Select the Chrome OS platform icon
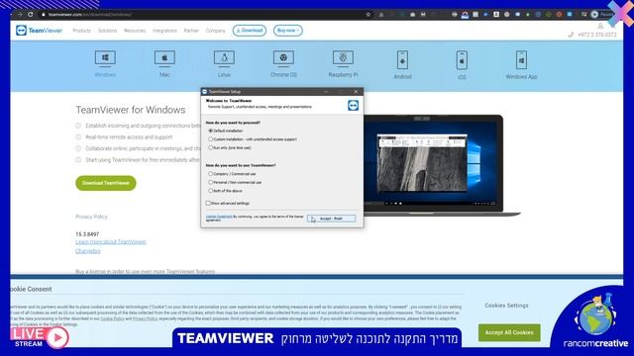The height and width of the screenshot is (356, 634). tap(283, 58)
